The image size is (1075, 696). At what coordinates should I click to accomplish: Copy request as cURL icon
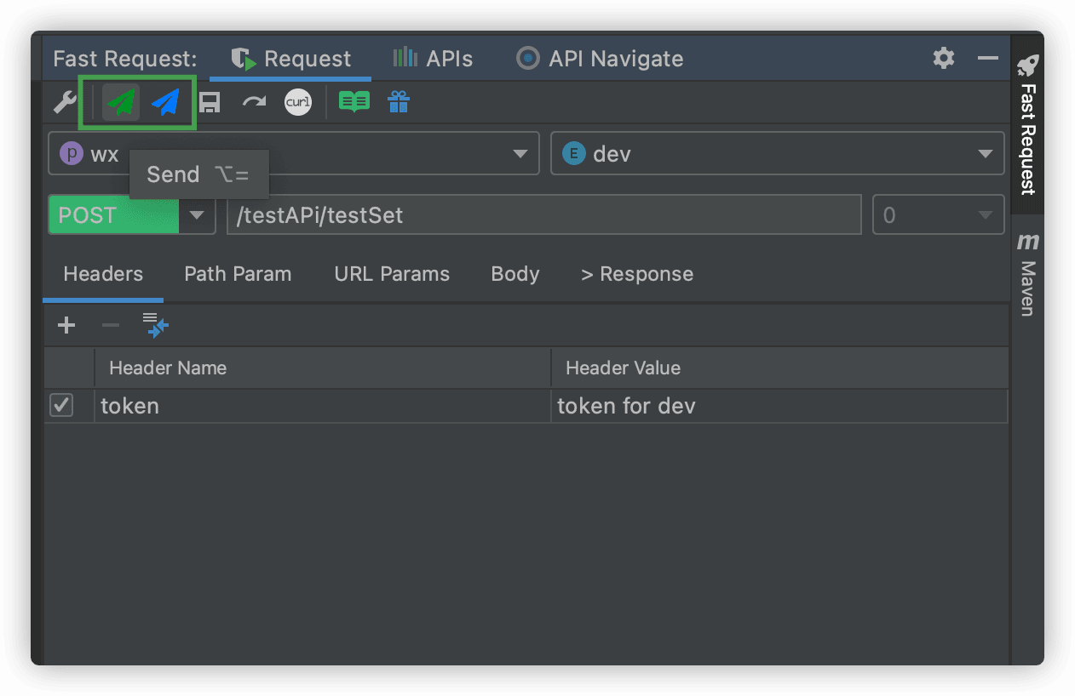coord(298,103)
